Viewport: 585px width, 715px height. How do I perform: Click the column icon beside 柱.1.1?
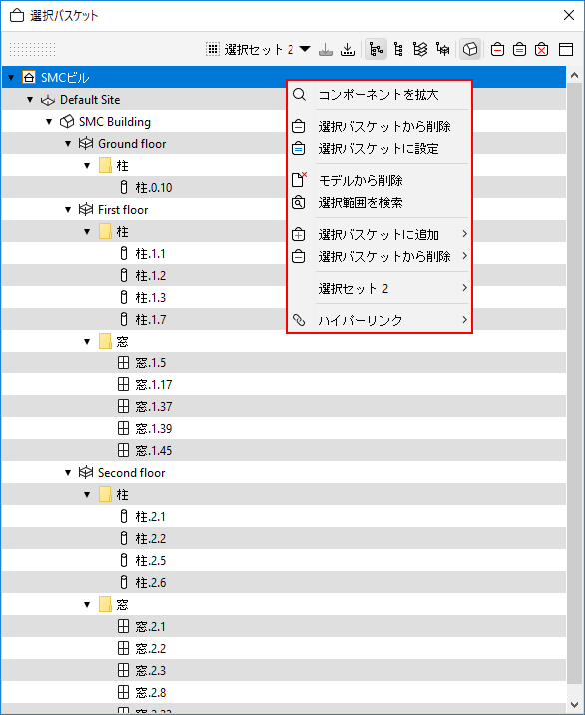click(x=124, y=253)
